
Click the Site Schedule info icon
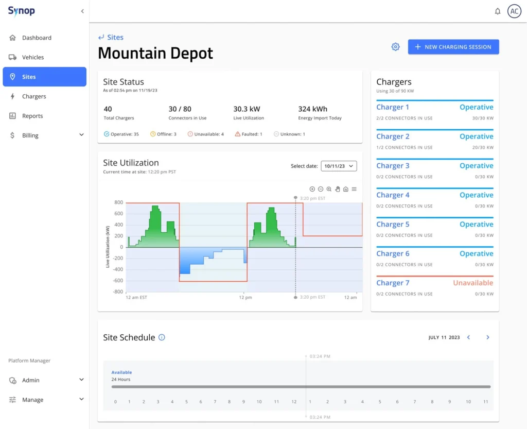(x=162, y=337)
